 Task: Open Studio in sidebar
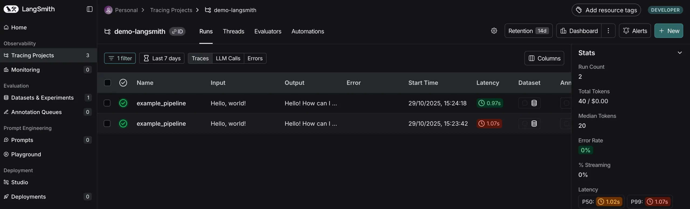pos(48,182)
